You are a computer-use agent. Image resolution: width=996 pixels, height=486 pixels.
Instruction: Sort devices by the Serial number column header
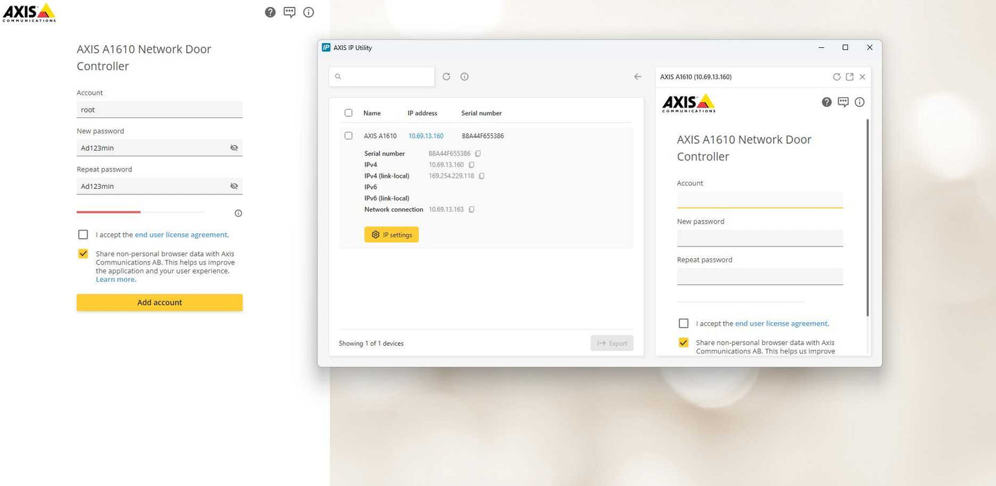pos(481,113)
